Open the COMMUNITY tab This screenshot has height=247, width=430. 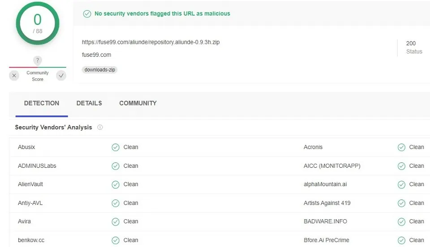click(x=138, y=103)
